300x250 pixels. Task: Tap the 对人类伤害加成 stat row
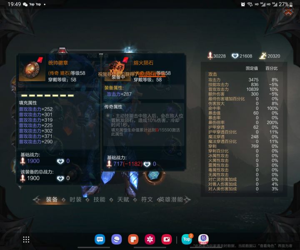243,189
